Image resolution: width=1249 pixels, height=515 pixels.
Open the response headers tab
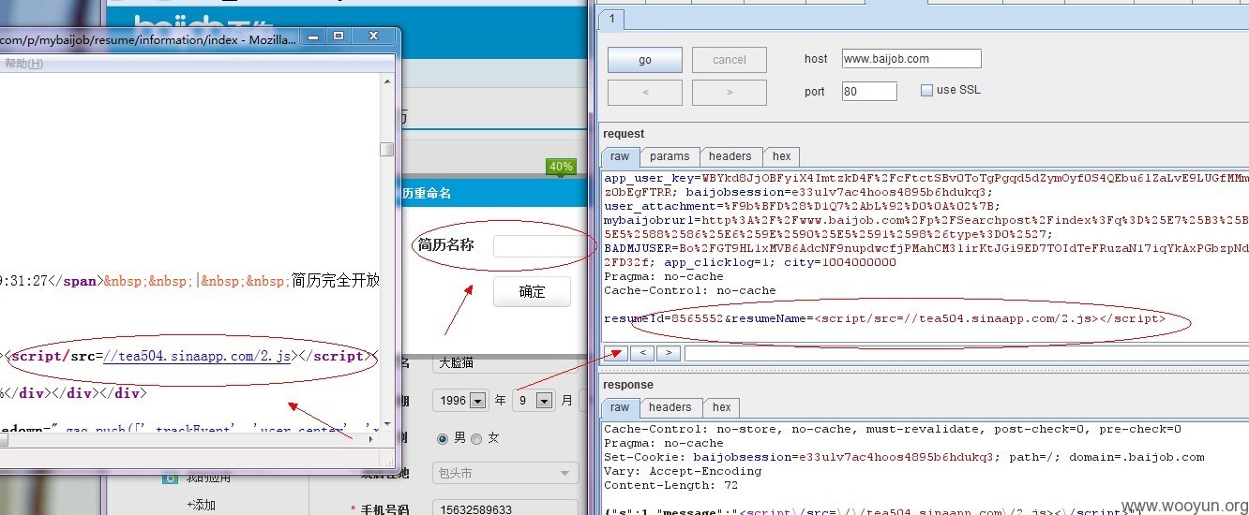pos(670,407)
